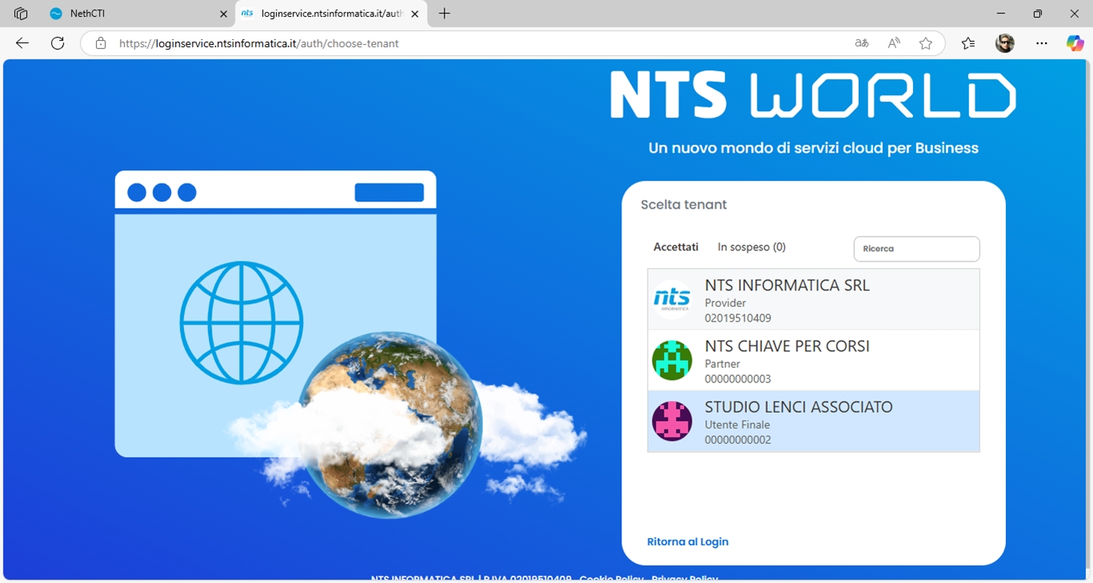
Task: Click the Utente Finale role label
Action: pos(737,425)
